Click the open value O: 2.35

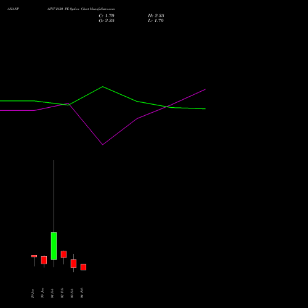[x=107, y=21]
